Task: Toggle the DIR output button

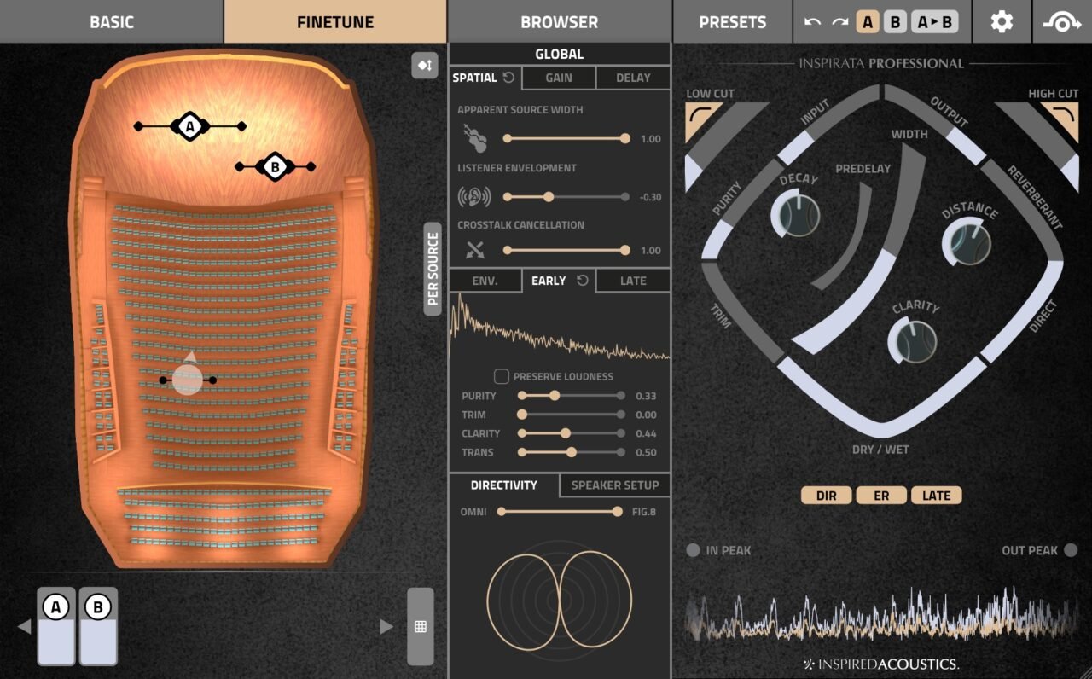Action: point(826,495)
